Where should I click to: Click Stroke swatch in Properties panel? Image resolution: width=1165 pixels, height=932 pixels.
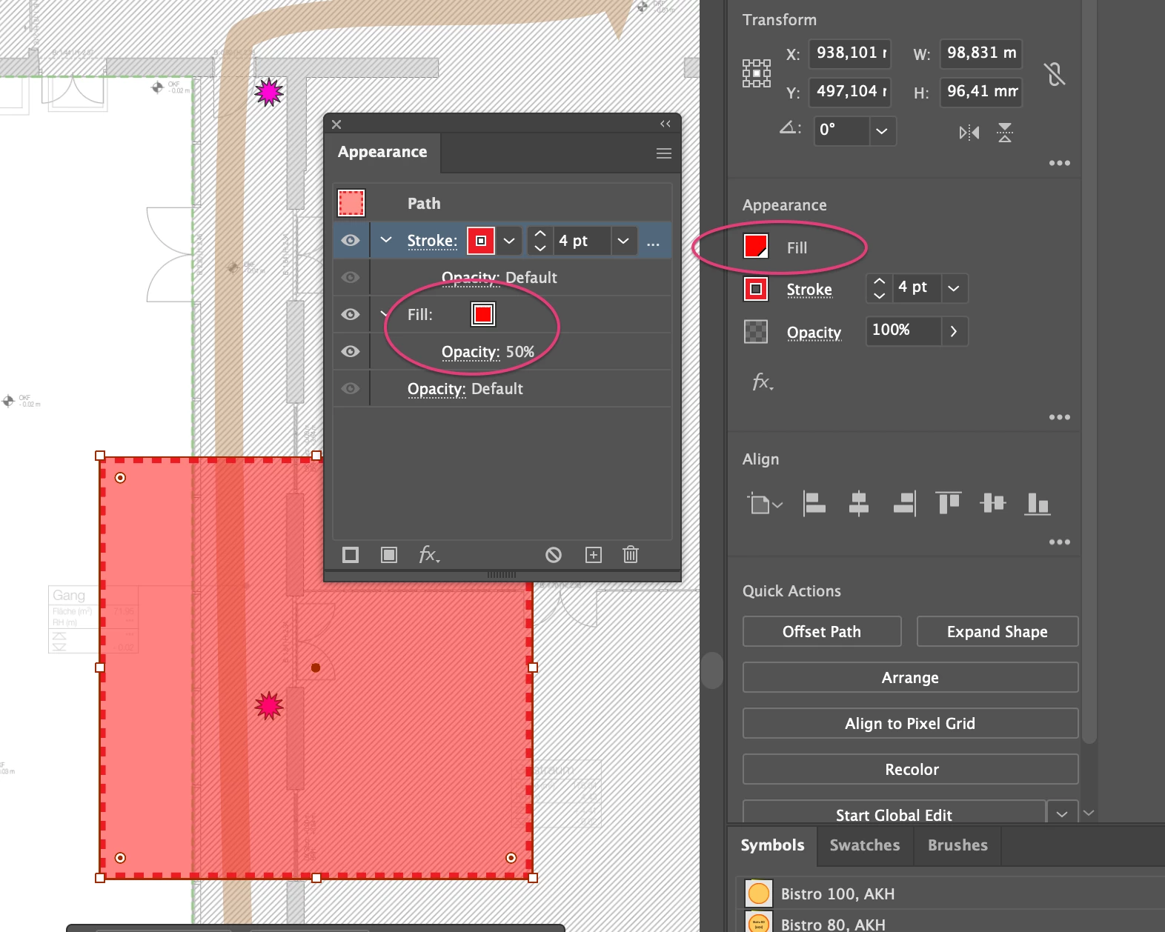click(756, 289)
